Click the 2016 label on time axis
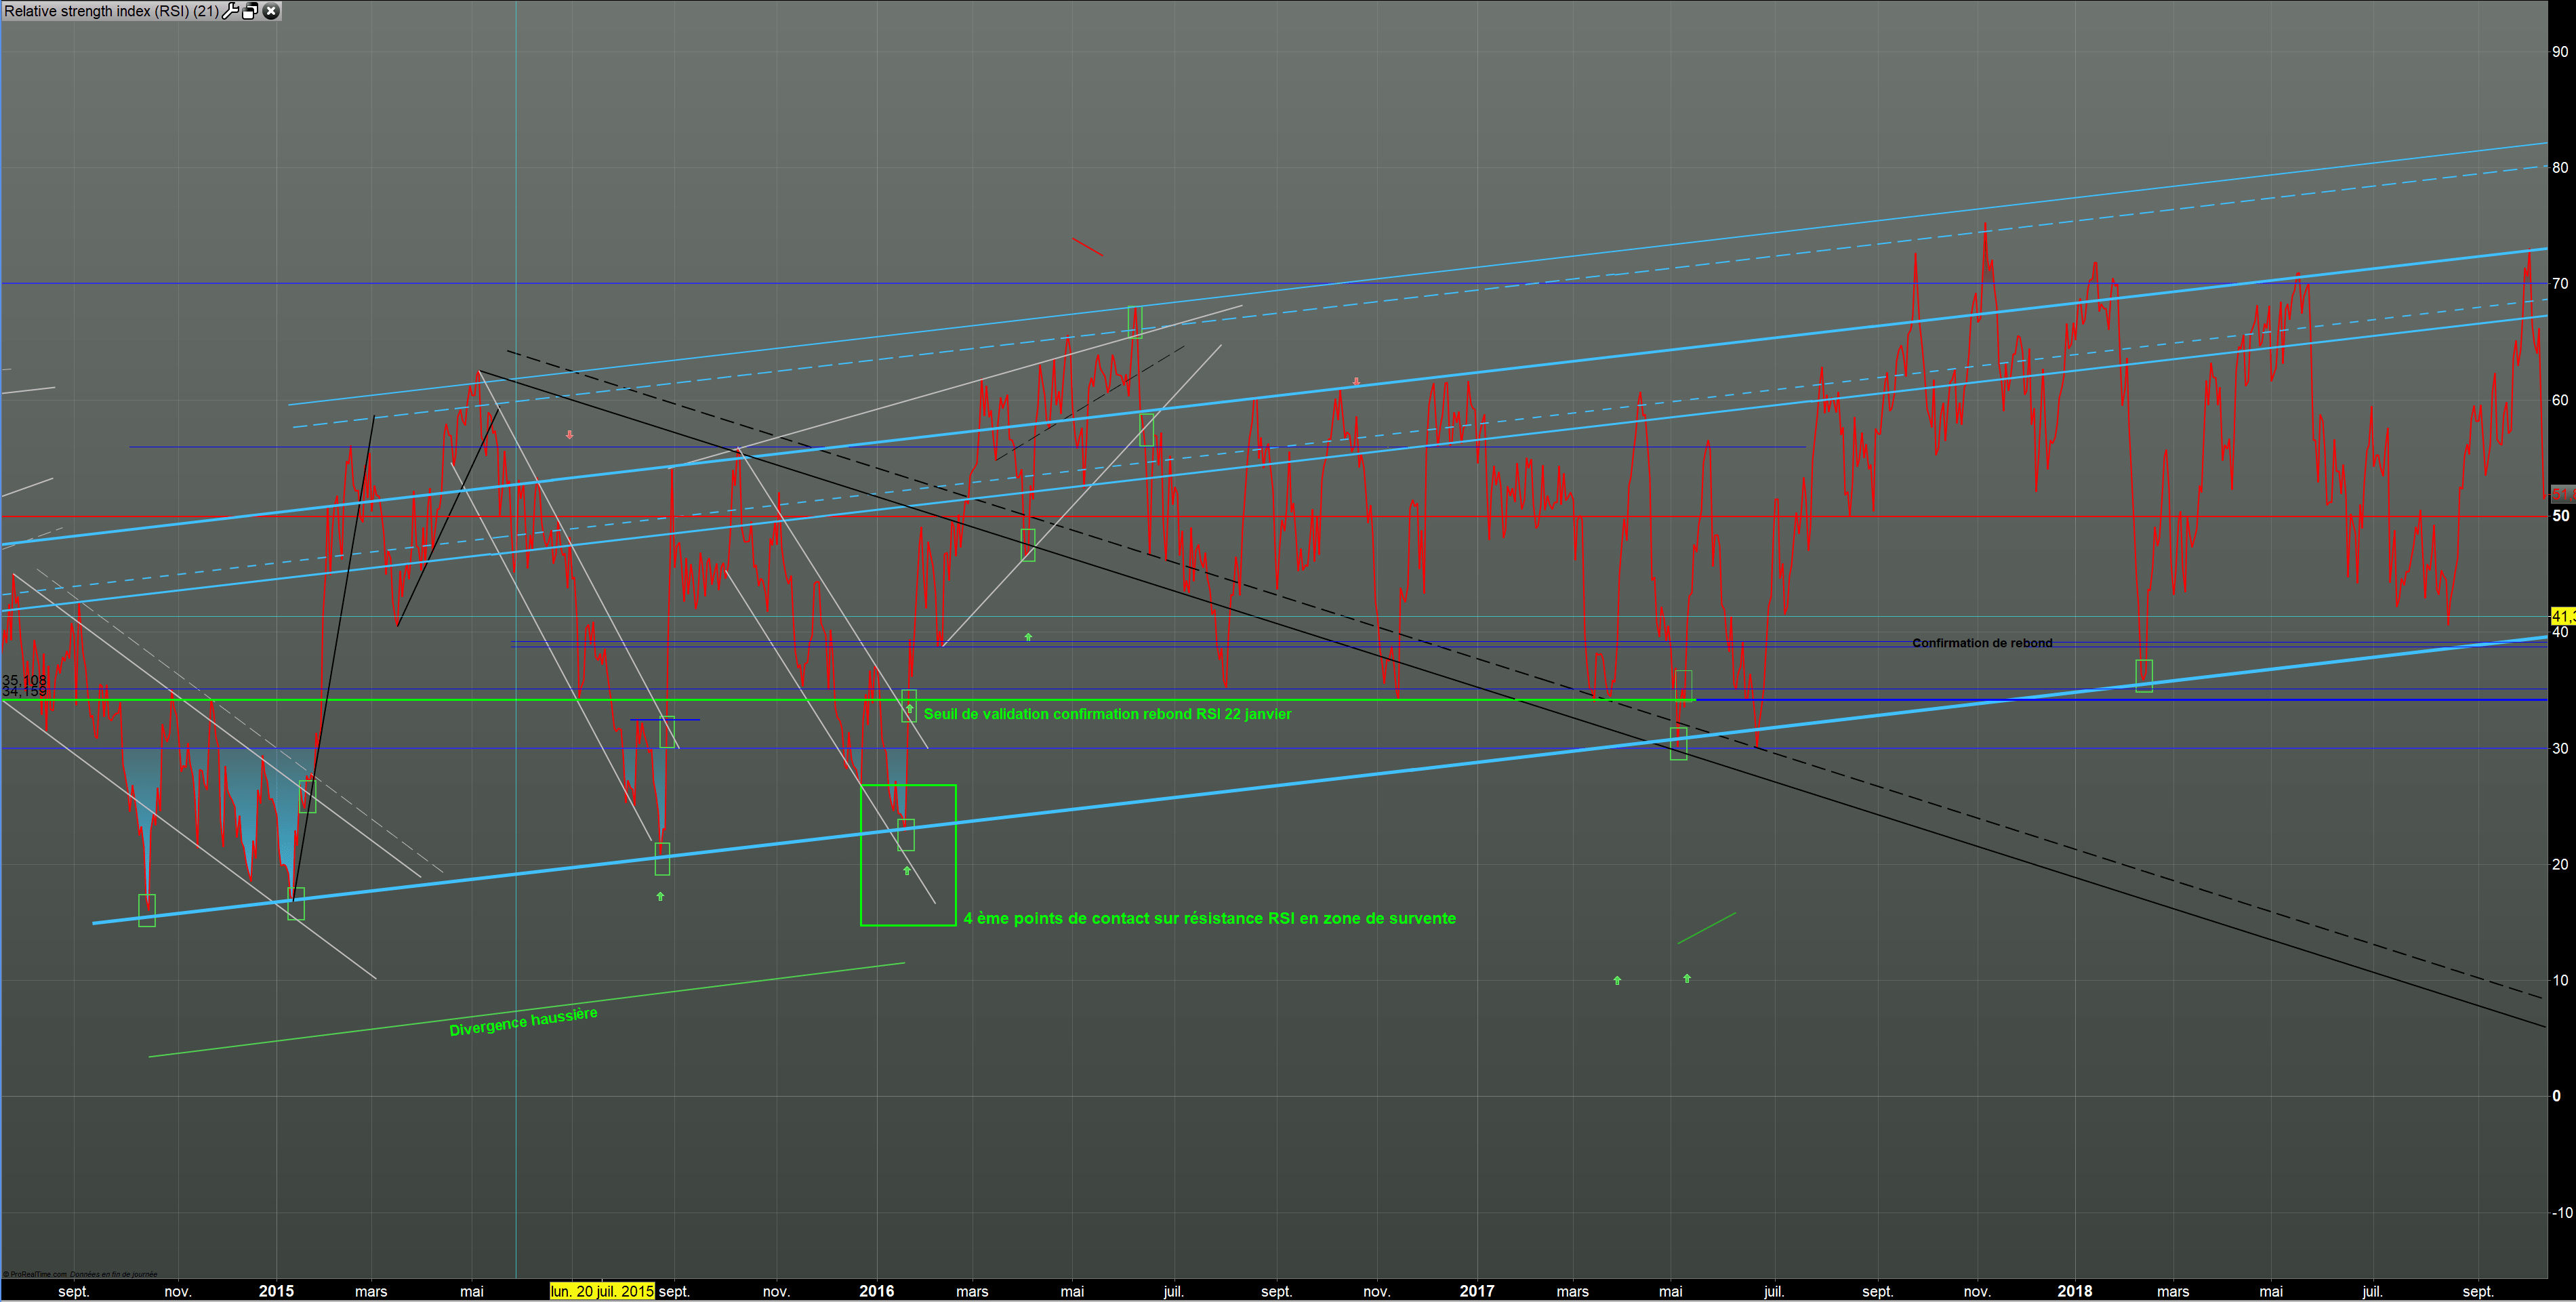2576x1302 pixels. tap(876, 1291)
